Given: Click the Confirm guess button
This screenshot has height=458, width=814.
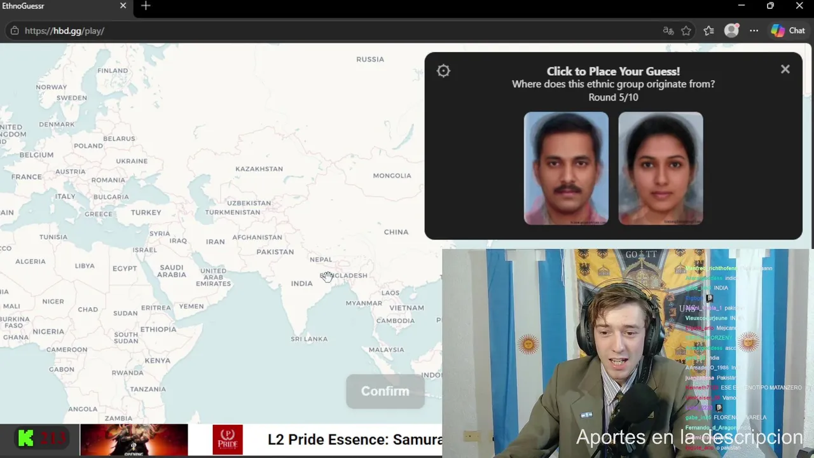Looking at the screenshot, I should tap(385, 391).
